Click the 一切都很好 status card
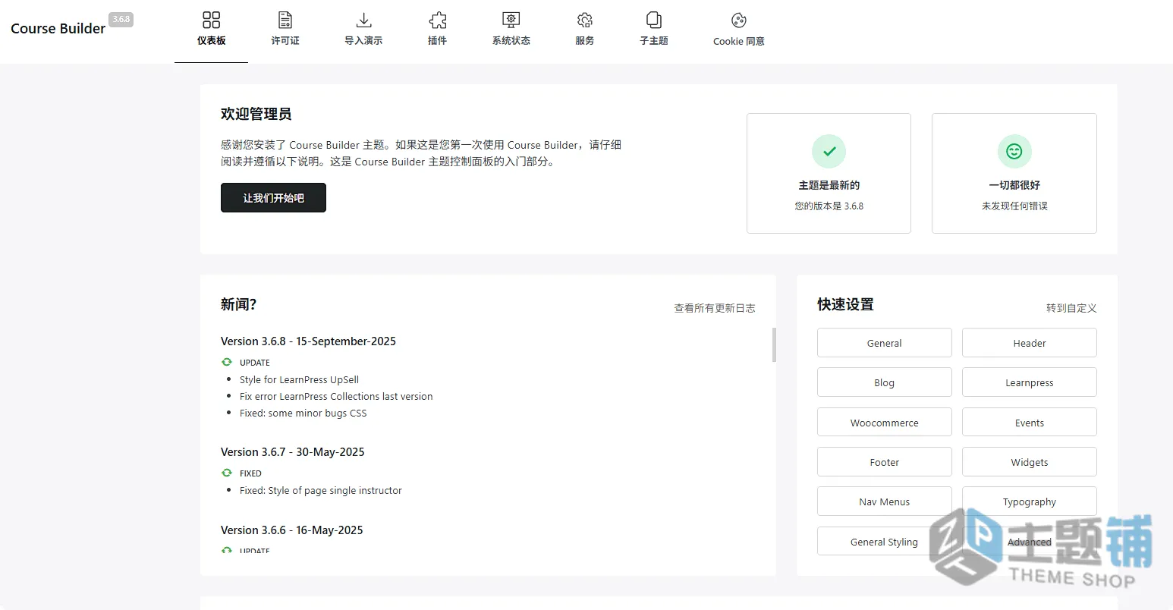Viewport: 1173px width, 610px height. pyautogui.click(x=1014, y=173)
